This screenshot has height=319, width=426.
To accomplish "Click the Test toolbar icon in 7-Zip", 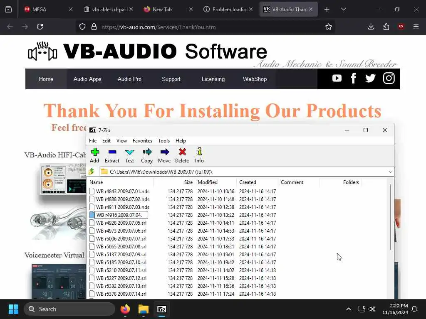I will (x=130, y=155).
